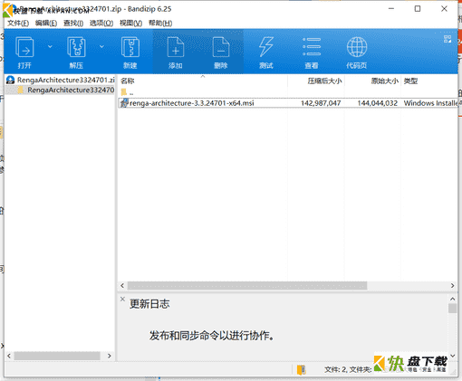Click the grid layout icon in toolbar corner

(448, 39)
